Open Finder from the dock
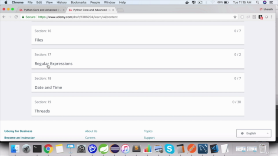 (15, 149)
